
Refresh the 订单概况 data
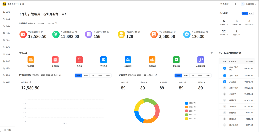pos(156,75)
